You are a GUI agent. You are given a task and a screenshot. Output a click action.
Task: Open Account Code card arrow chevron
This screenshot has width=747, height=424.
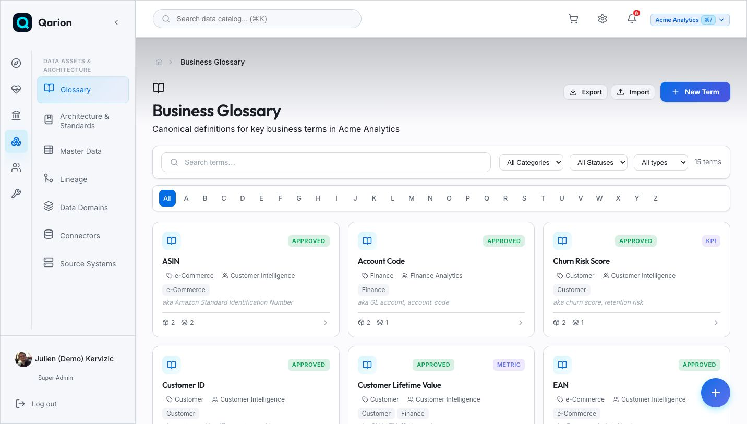521,323
